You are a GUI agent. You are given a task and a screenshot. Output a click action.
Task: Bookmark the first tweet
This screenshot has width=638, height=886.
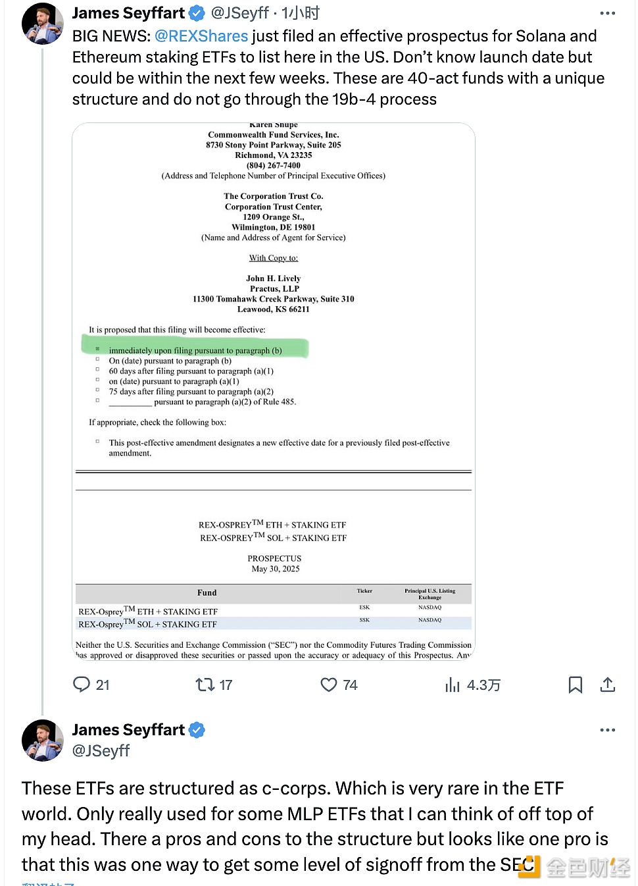click(x=575, y=685)
